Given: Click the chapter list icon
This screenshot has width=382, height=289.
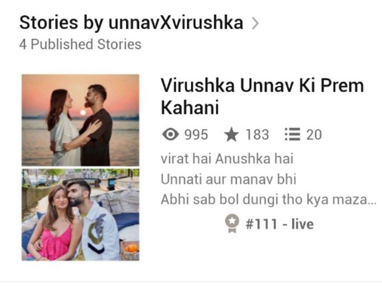Looking at the screenshot, I should coord(292,135).
